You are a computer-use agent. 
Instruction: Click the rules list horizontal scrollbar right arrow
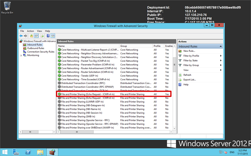[x=171, y=132]
